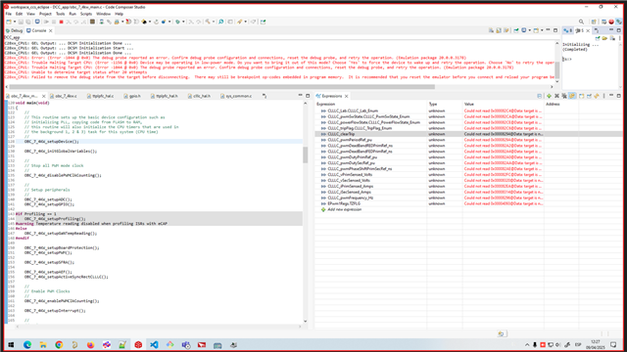627x352 pixels.
Task: Click the console vertical scrollbar thumb
Action: coord(557,70)
